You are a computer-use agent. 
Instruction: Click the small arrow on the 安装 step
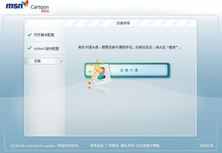[61, 61]
